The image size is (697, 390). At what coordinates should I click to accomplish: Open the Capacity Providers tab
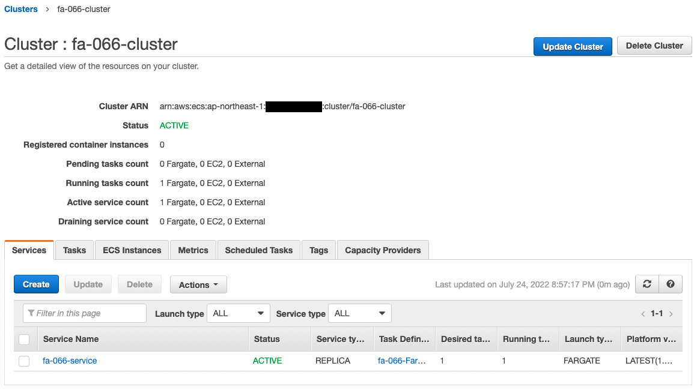[383, 250]
